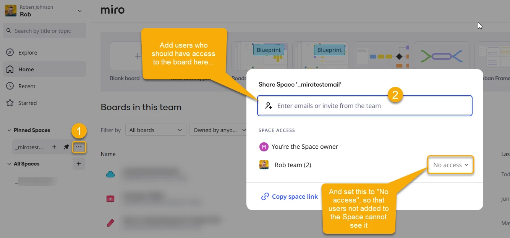Viewport: 510px width, 238px height.
Task: Open the second Blueprint template thumbnail
Action: 320,55
